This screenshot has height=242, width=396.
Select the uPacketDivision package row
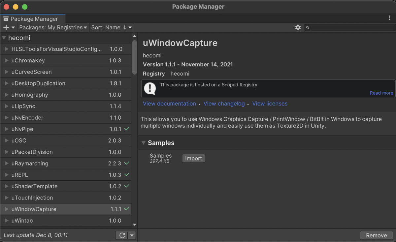pyautogui.click(x=66, y=152)
